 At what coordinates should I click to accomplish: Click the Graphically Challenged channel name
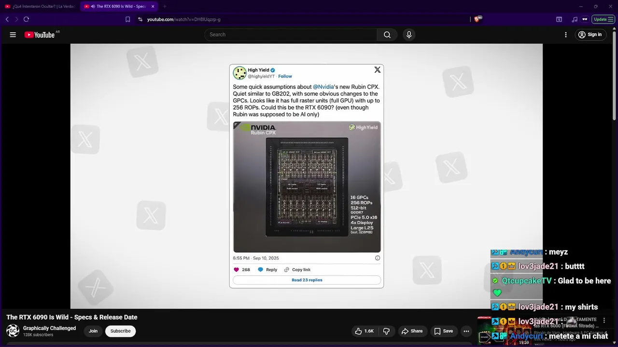(50, 328)
